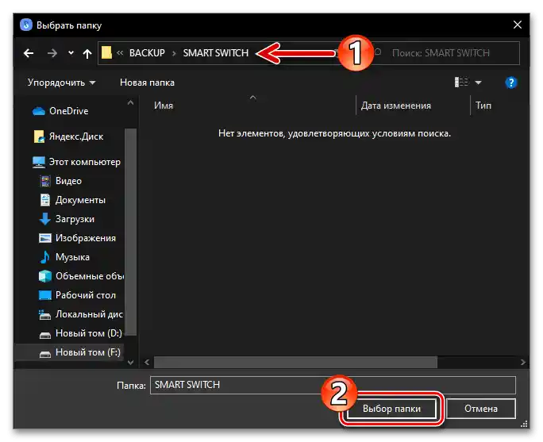
Task: Sort by the Тип column header
Action: (x=483, y=106)
